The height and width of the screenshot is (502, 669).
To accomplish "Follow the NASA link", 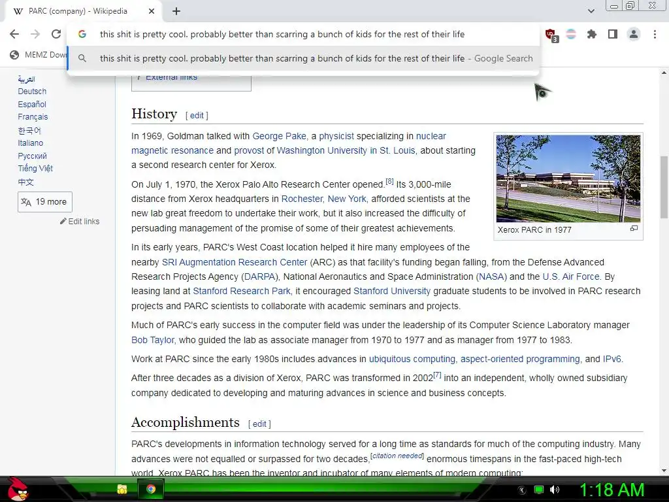I will coord(491,276).
